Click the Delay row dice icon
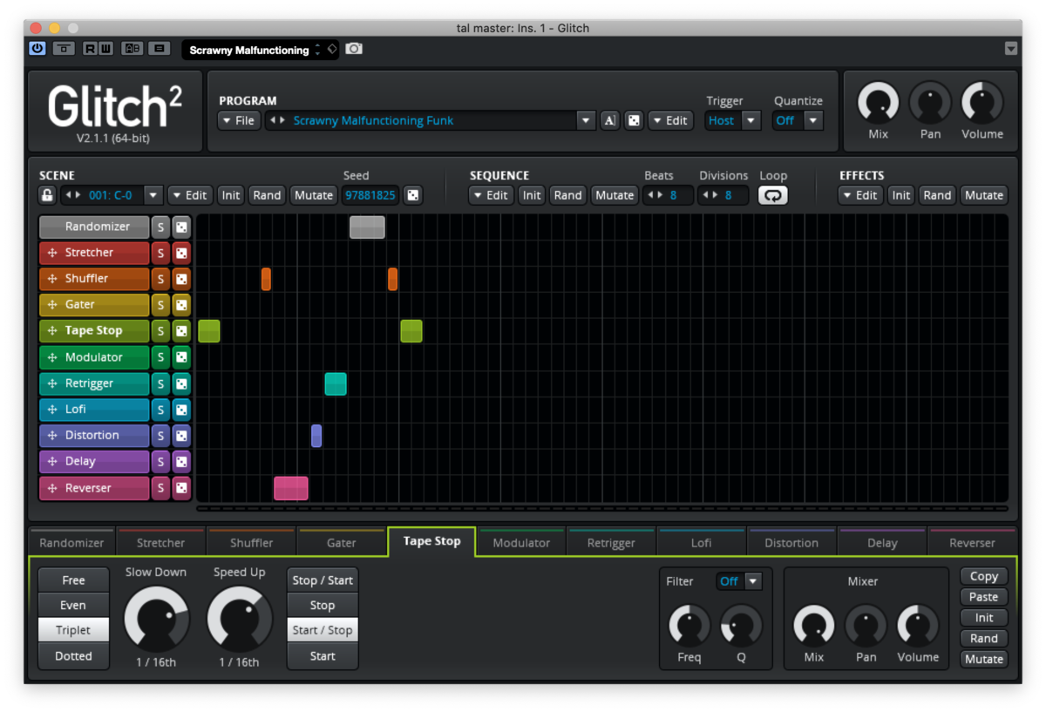This screenshot has width=1046, height=712. [x=181, y=462]
